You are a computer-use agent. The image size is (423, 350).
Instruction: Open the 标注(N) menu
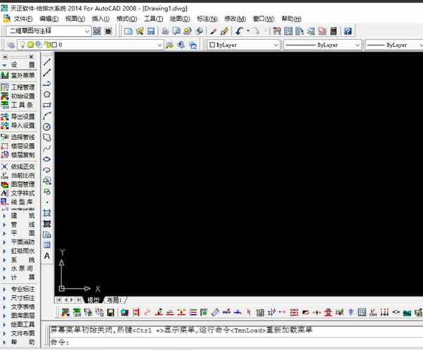coord(207,19)
